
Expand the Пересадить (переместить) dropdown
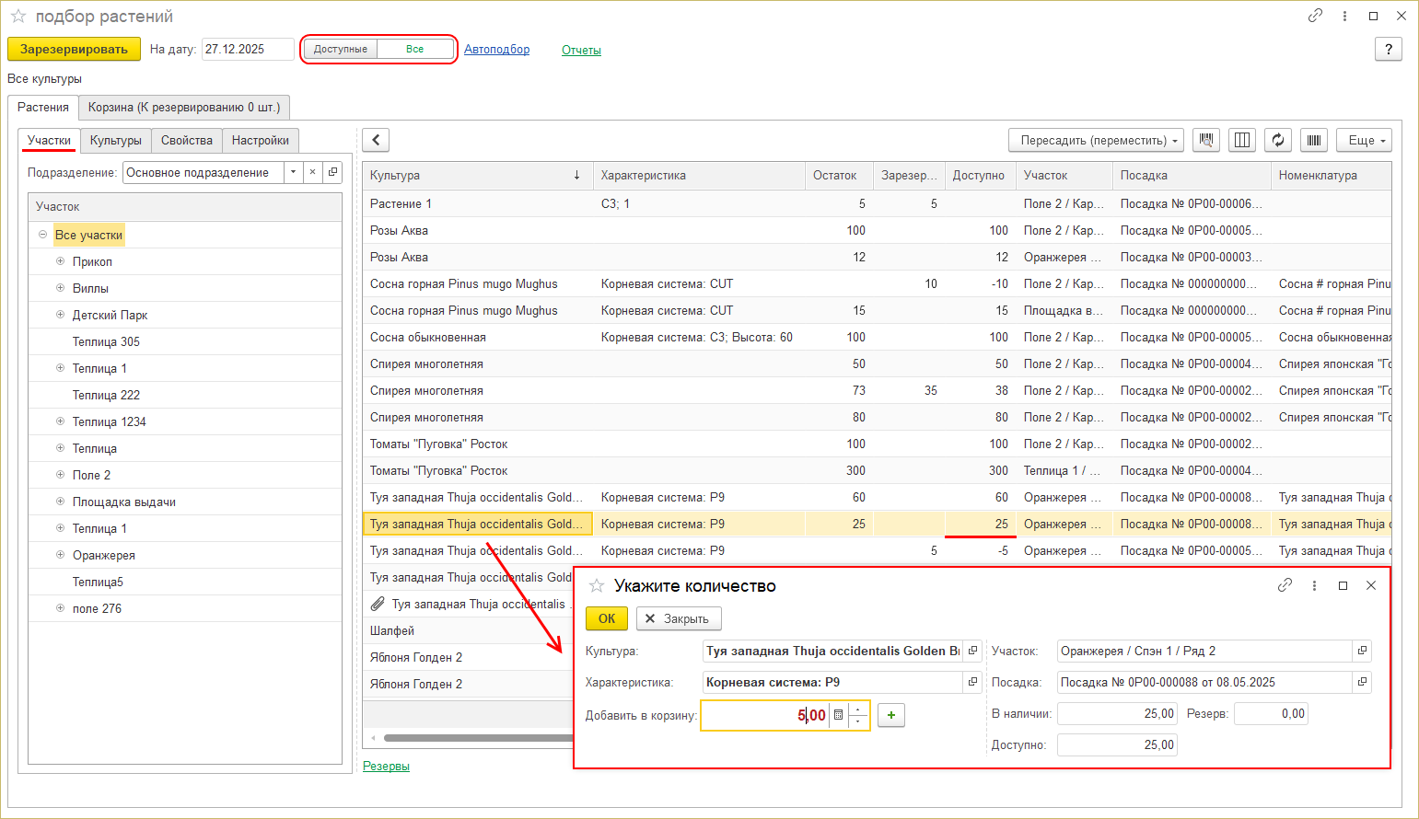(x=1095, y=141)
